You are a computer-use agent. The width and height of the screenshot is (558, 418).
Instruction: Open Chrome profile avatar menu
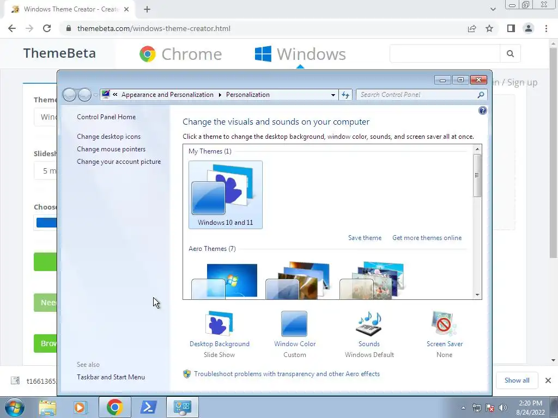529,28
